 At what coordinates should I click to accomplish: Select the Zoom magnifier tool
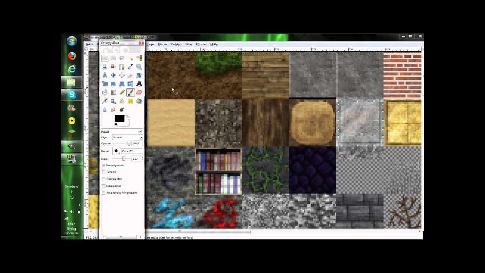139,66
